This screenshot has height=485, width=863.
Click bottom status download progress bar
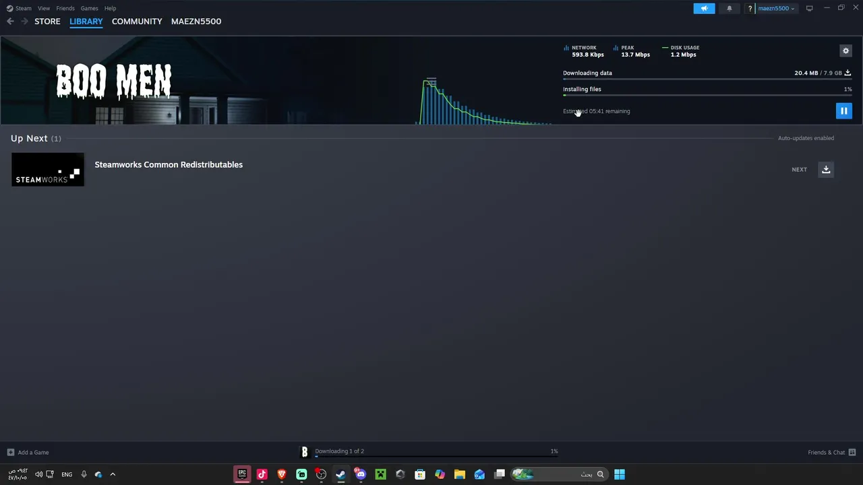pyautogui.click(x=436, y=457)
